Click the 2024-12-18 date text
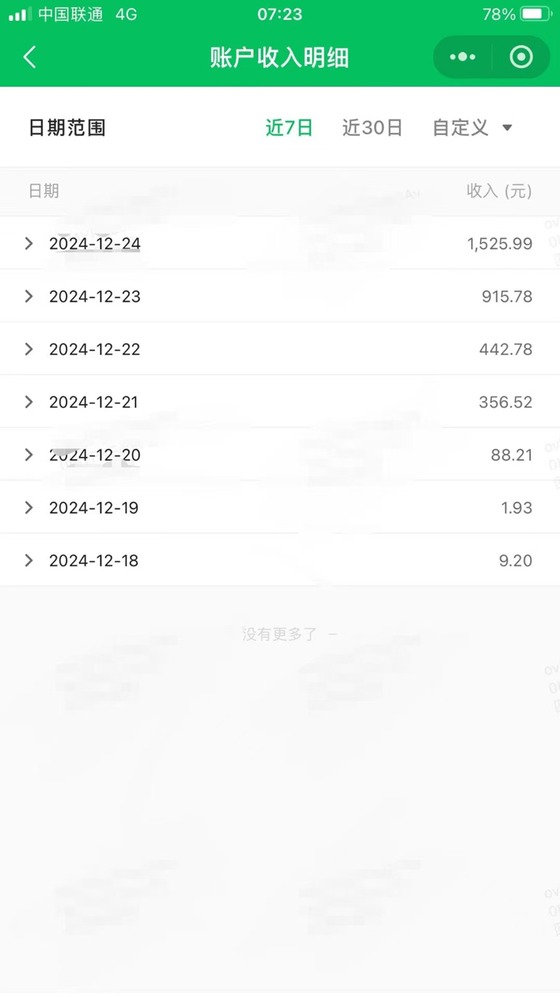560x997 pixels. 94,561
